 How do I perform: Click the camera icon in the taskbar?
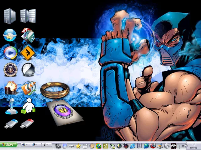click(58, 146)
